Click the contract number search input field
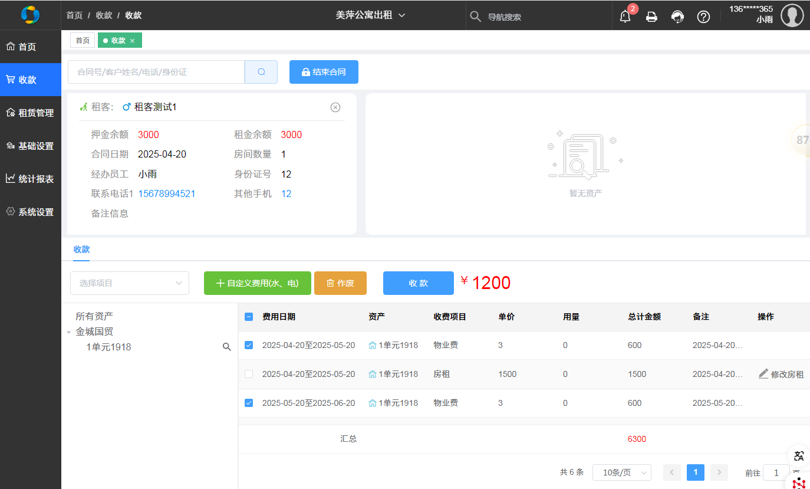The width and height of the screenshot is (810, 489). click(156, 72)
